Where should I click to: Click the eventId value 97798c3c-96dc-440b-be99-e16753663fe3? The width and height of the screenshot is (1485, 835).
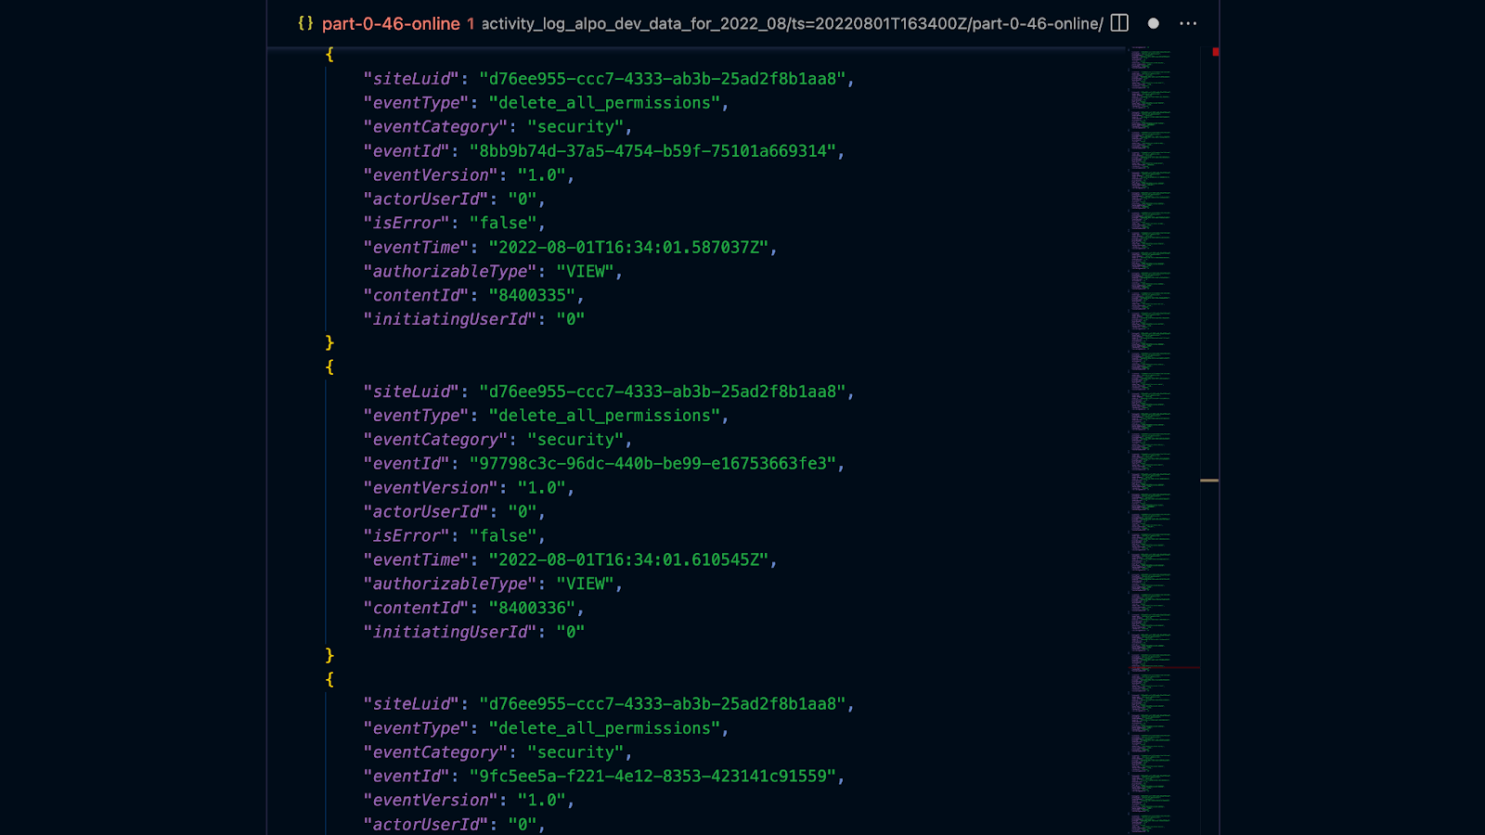coord(652,464)
